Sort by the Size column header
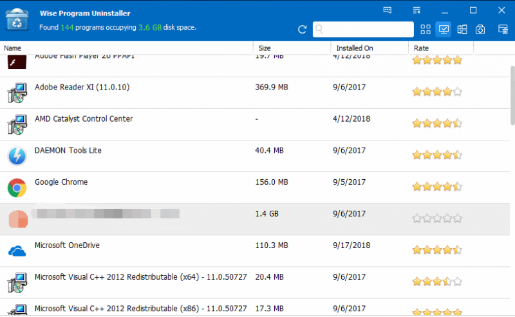515x317 pixels. click(265, 48)
